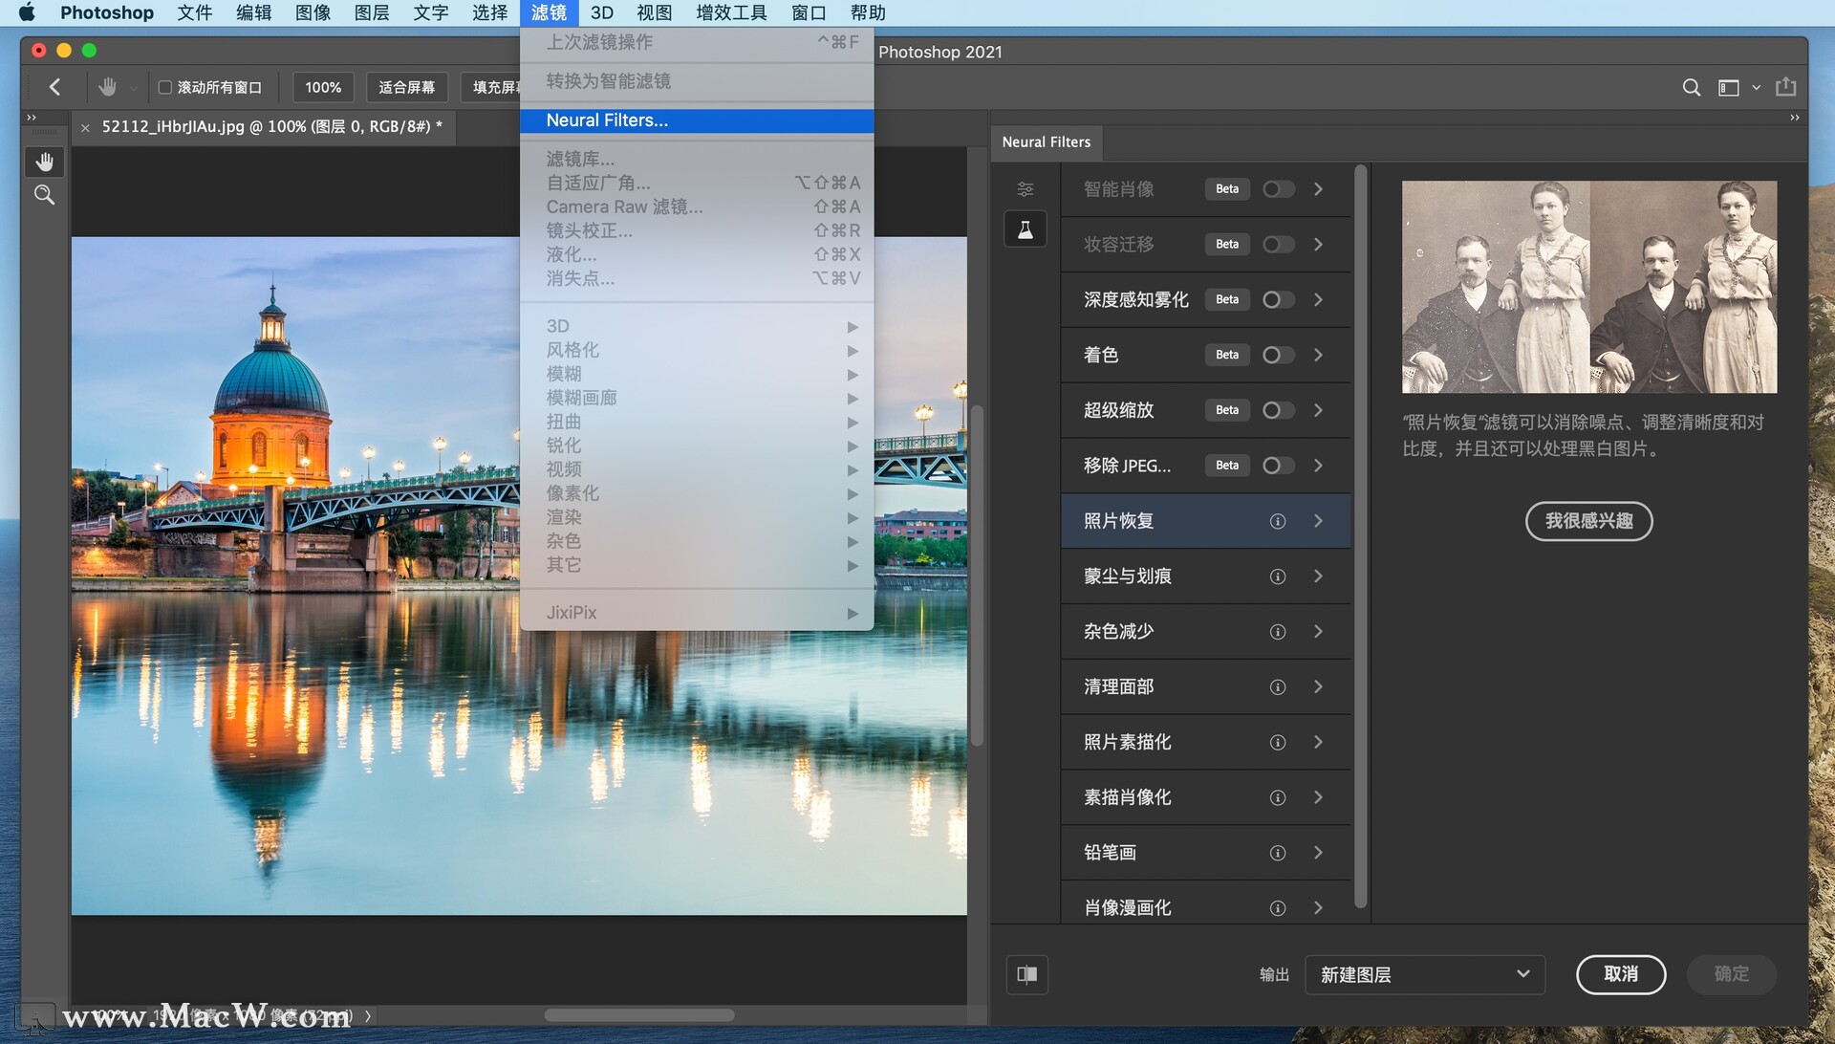This screenshot has width=1835, height=1044.
Task: Expand the JixiPix filter submenu
Action: 697,613
